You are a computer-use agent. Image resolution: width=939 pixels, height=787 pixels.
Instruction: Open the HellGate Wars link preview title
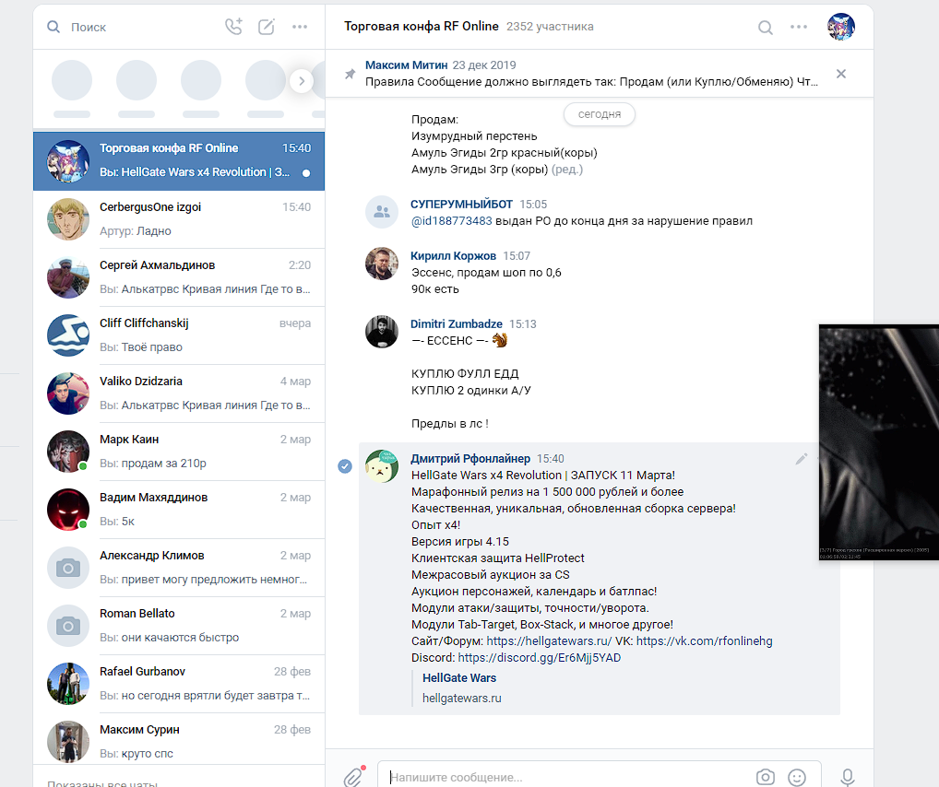459,678
